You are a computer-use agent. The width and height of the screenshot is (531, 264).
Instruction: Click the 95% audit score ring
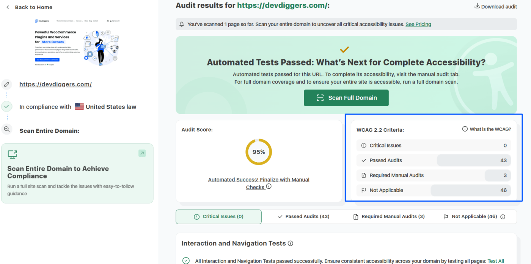259,152
